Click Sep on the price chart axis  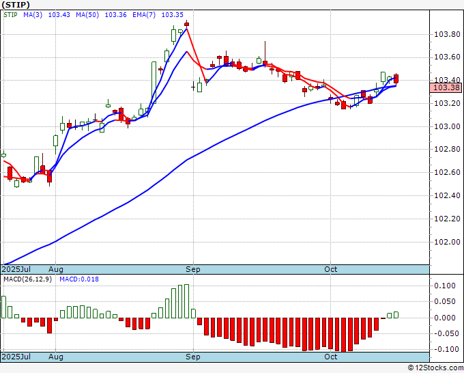193,269
